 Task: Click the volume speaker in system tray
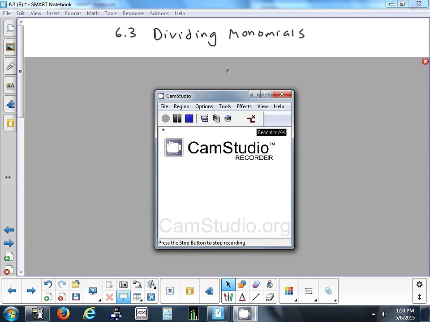tap(384, 314)
